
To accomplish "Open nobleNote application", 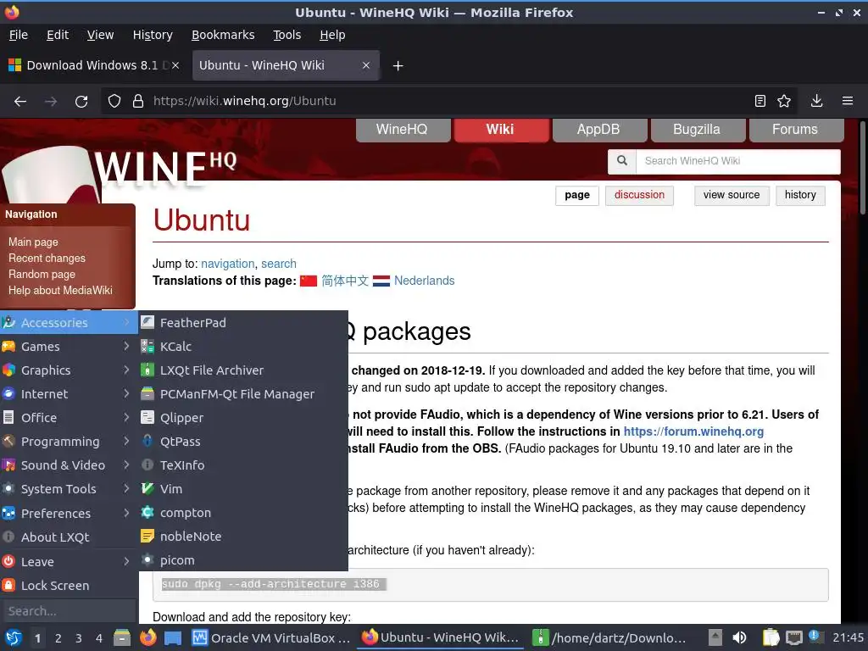I will point(243,537).
